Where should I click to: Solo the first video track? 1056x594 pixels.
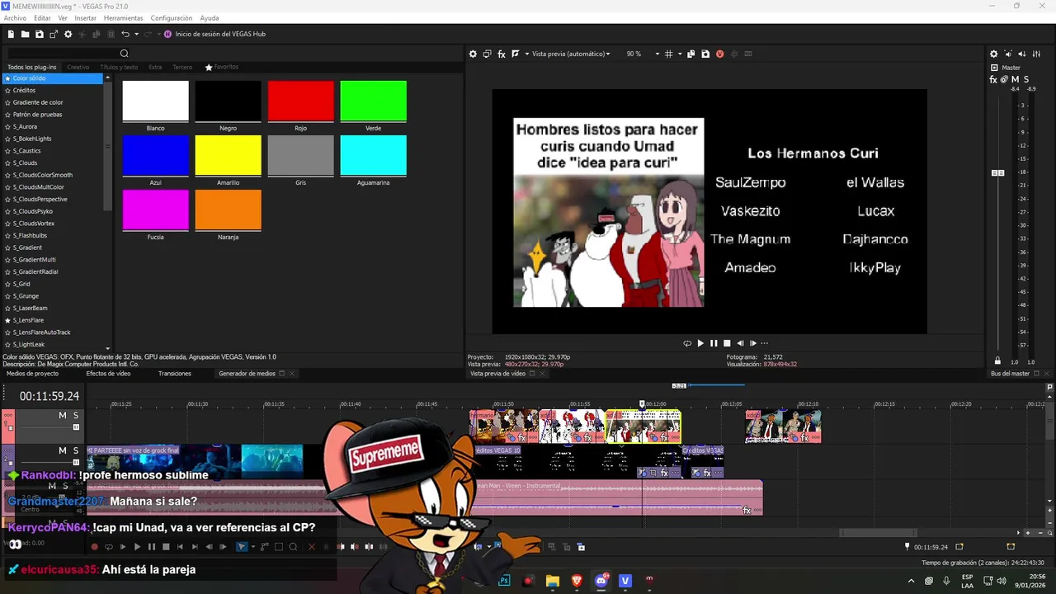click(x=76, y=415)
